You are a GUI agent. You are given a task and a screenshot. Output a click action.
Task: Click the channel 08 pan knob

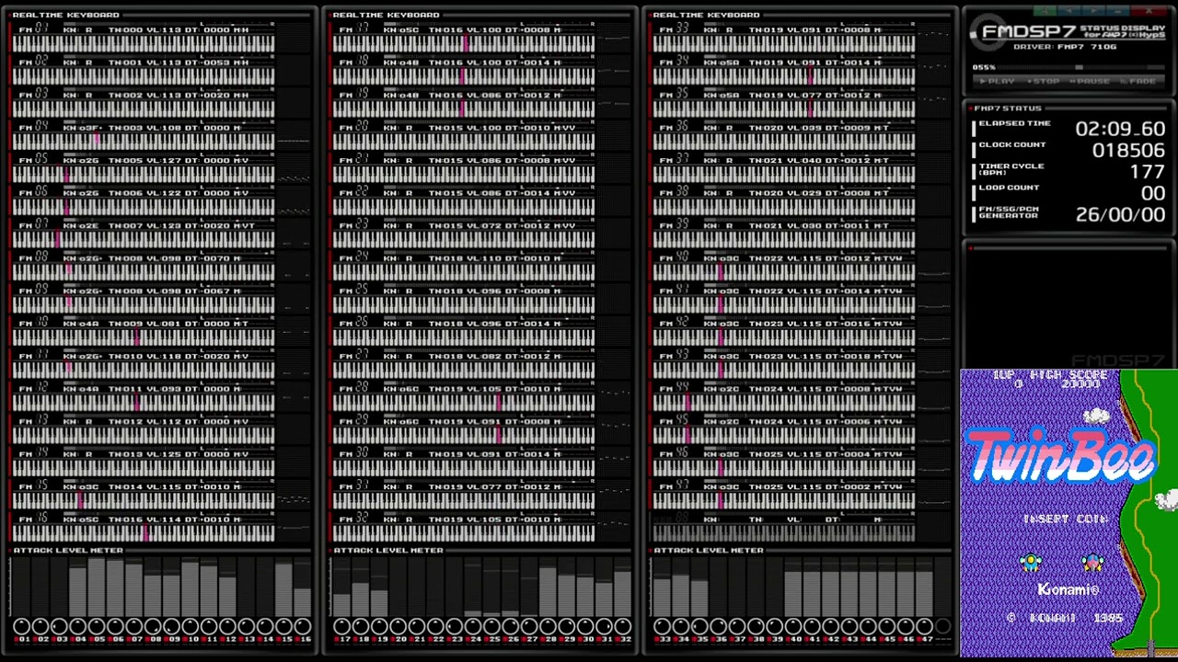[153, 626]
